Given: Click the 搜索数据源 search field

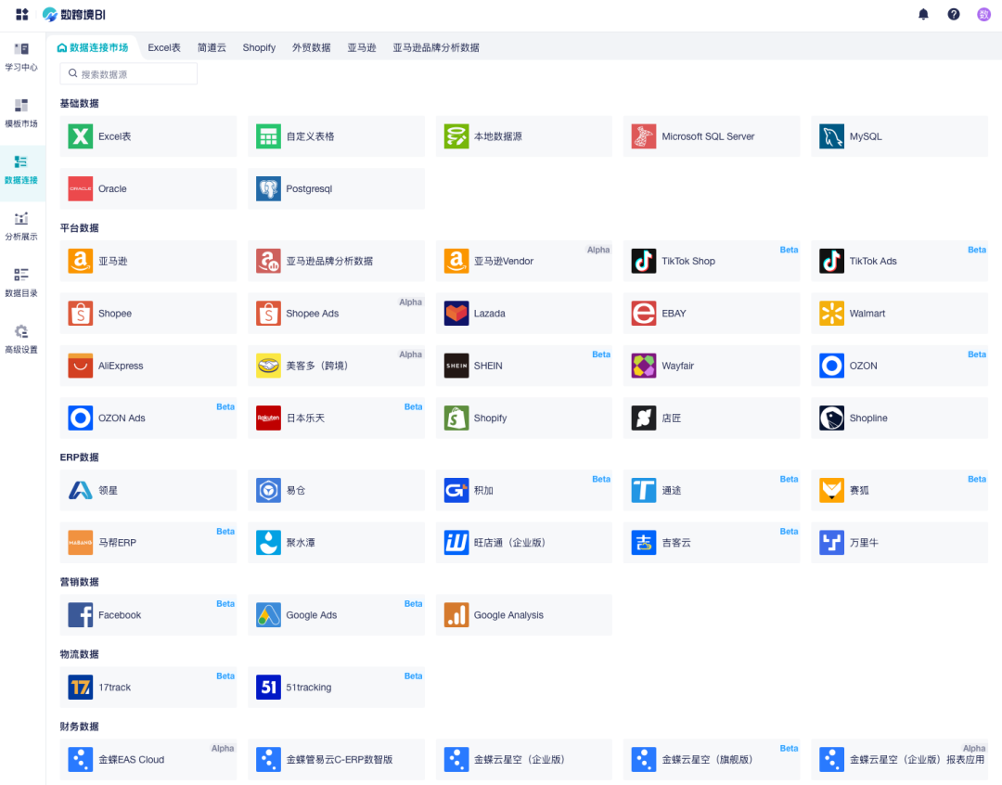Looking at the screenshot, I should 128,73.
